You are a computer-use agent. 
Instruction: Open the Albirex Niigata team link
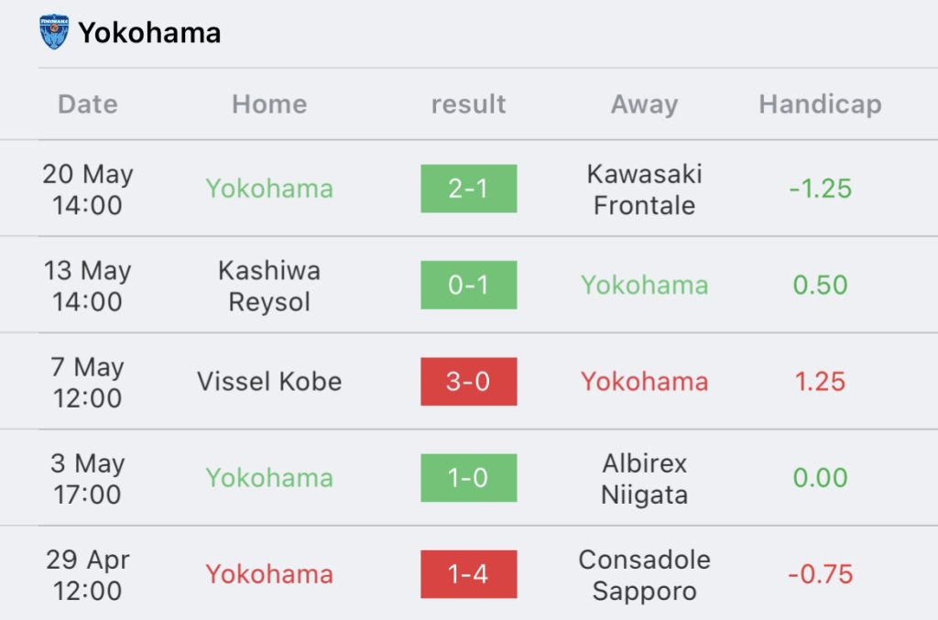[x=644, y=478]
